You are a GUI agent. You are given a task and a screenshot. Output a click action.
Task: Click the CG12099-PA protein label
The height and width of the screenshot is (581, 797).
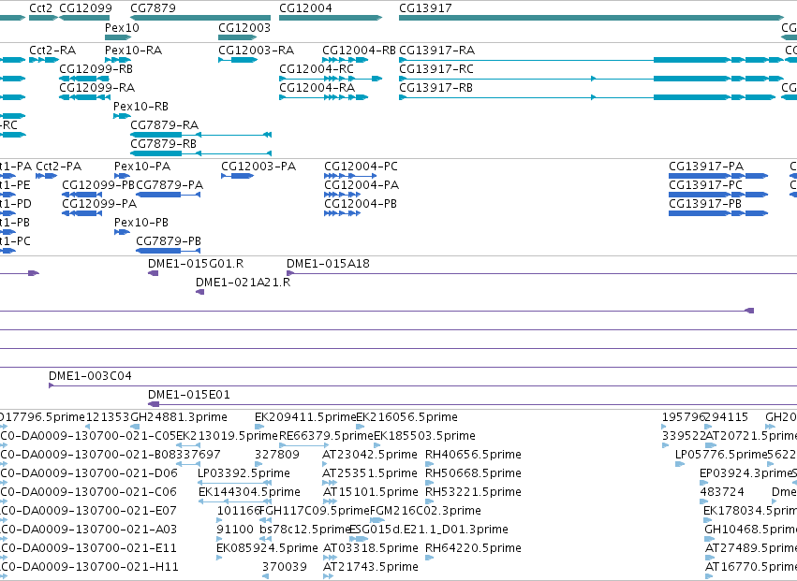(x=99, y=204)
